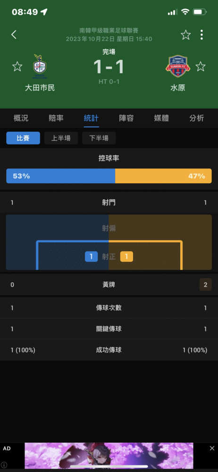Viewport: 218px width, 472px height.
Task: Close the bottom advertisement banner
Action: [x=212, y=448]
